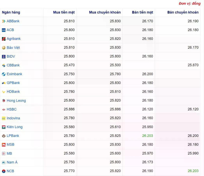Click the NCB logo icon
The height and width of the screenshot is (176, 204).
pos(4,171)
